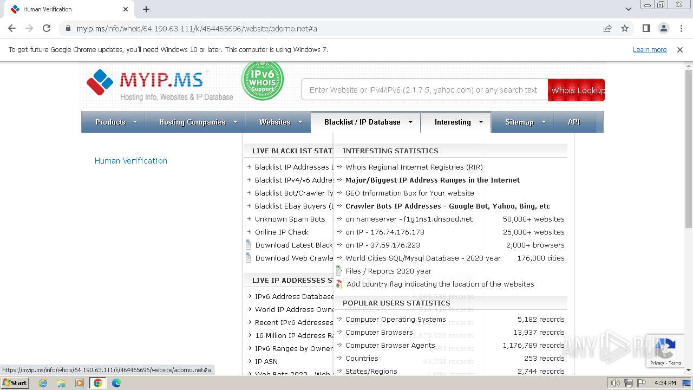Click the taskbar clock showing 4:34 PM
693x390 pixels.
[665, 383]
